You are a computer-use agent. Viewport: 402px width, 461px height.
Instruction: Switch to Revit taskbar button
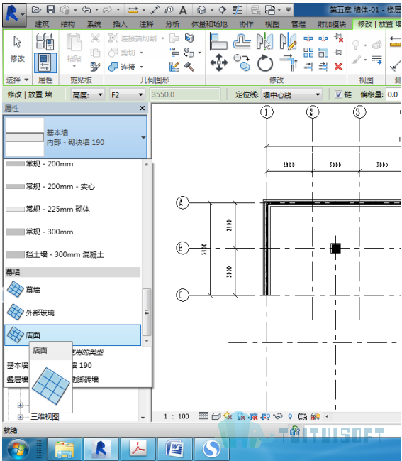pos(101,449)
